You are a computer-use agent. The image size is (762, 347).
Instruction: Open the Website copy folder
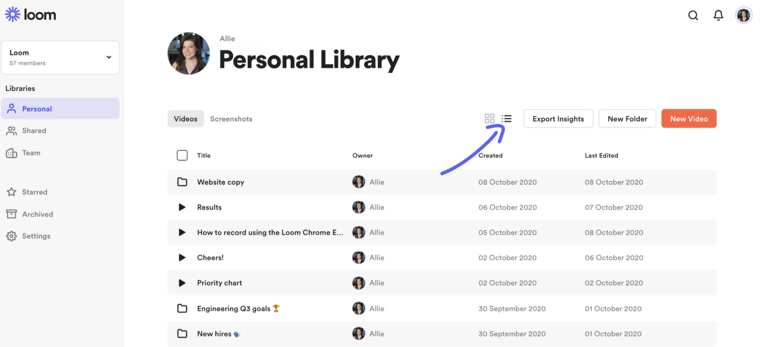pyautogui.click(x=221, y=182)
